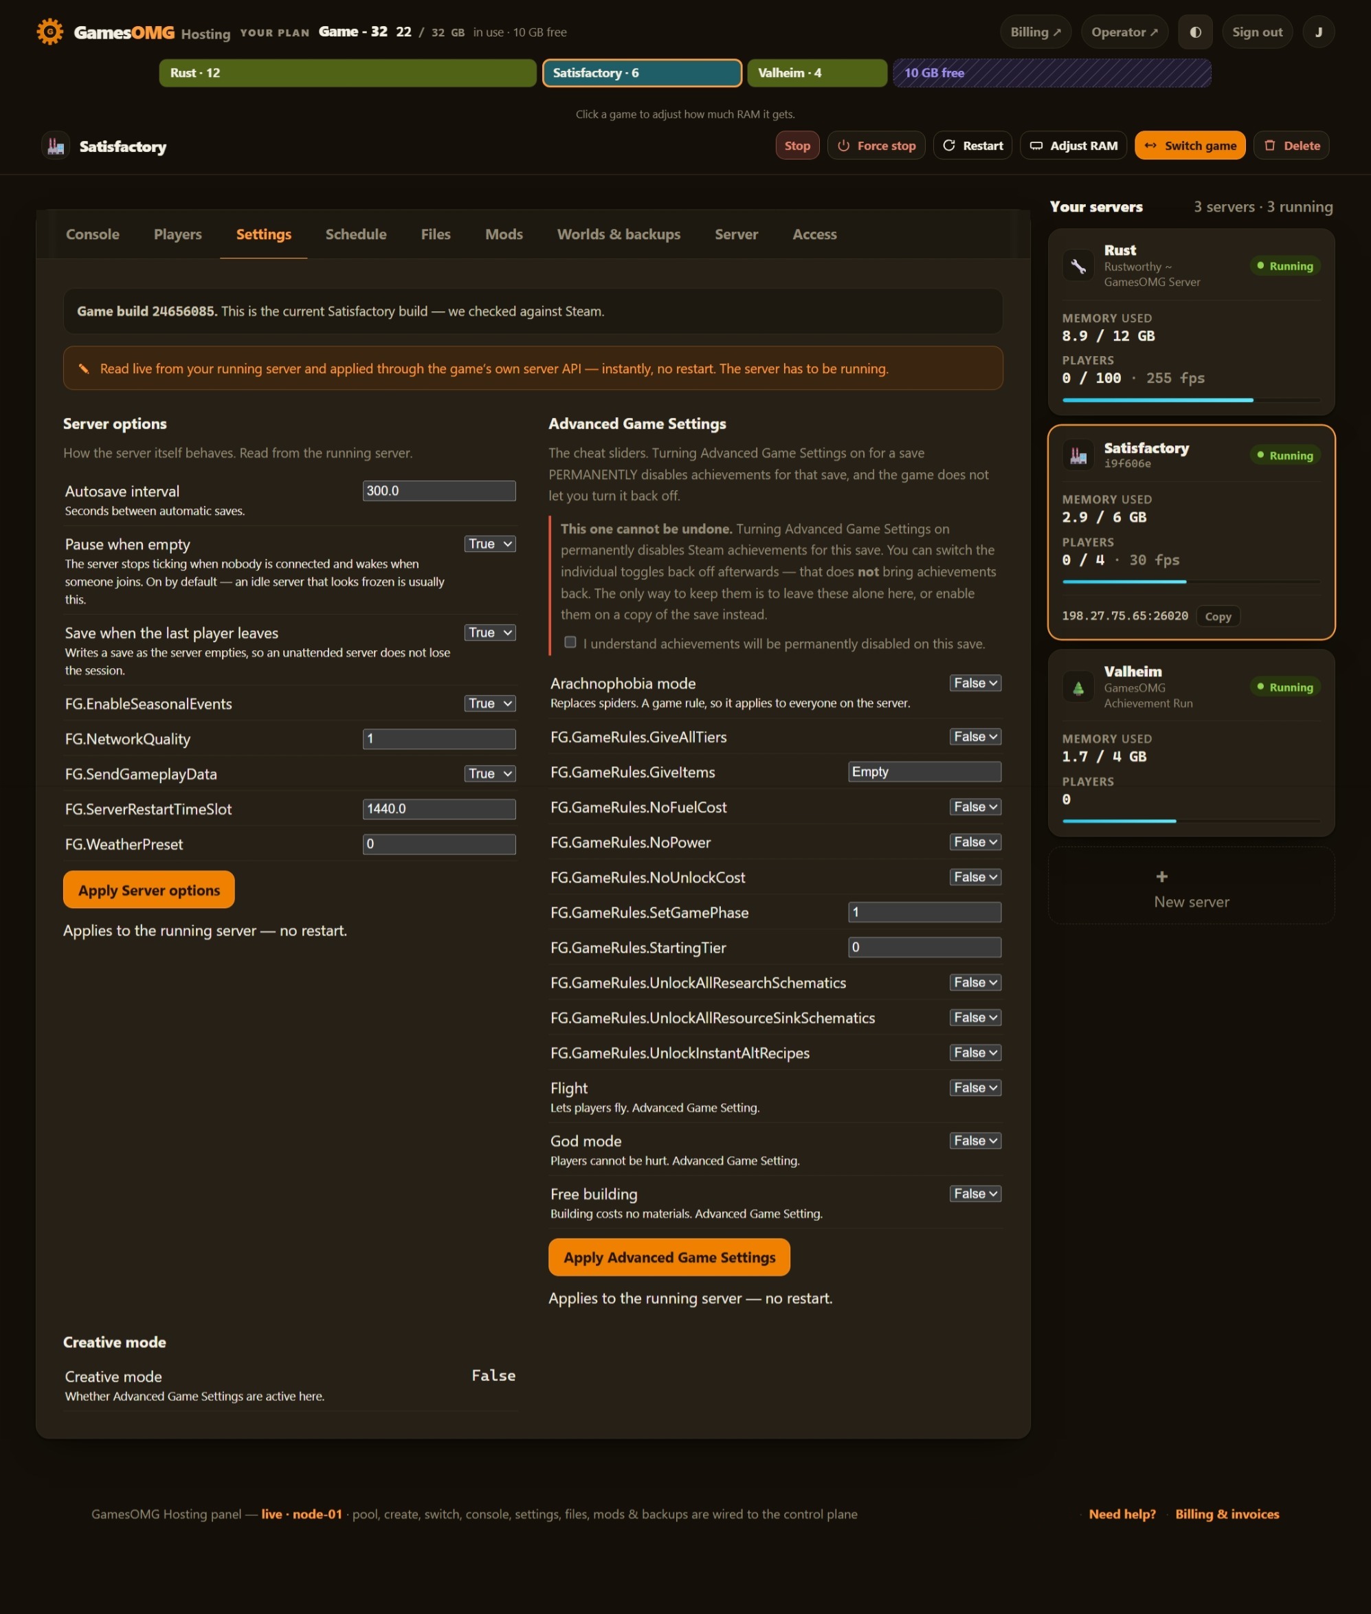Open the Flight dropdown
The height and width of the screenshot is (1614, 1371).
click(x=975, y=1088)
